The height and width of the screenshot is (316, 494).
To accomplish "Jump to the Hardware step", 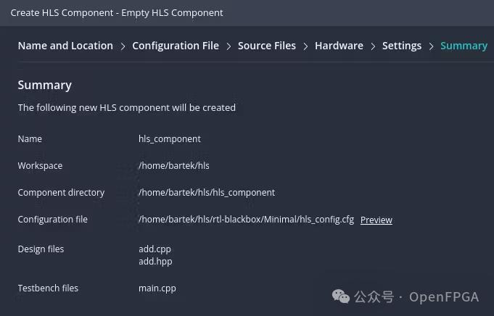I will pos(339,46).
